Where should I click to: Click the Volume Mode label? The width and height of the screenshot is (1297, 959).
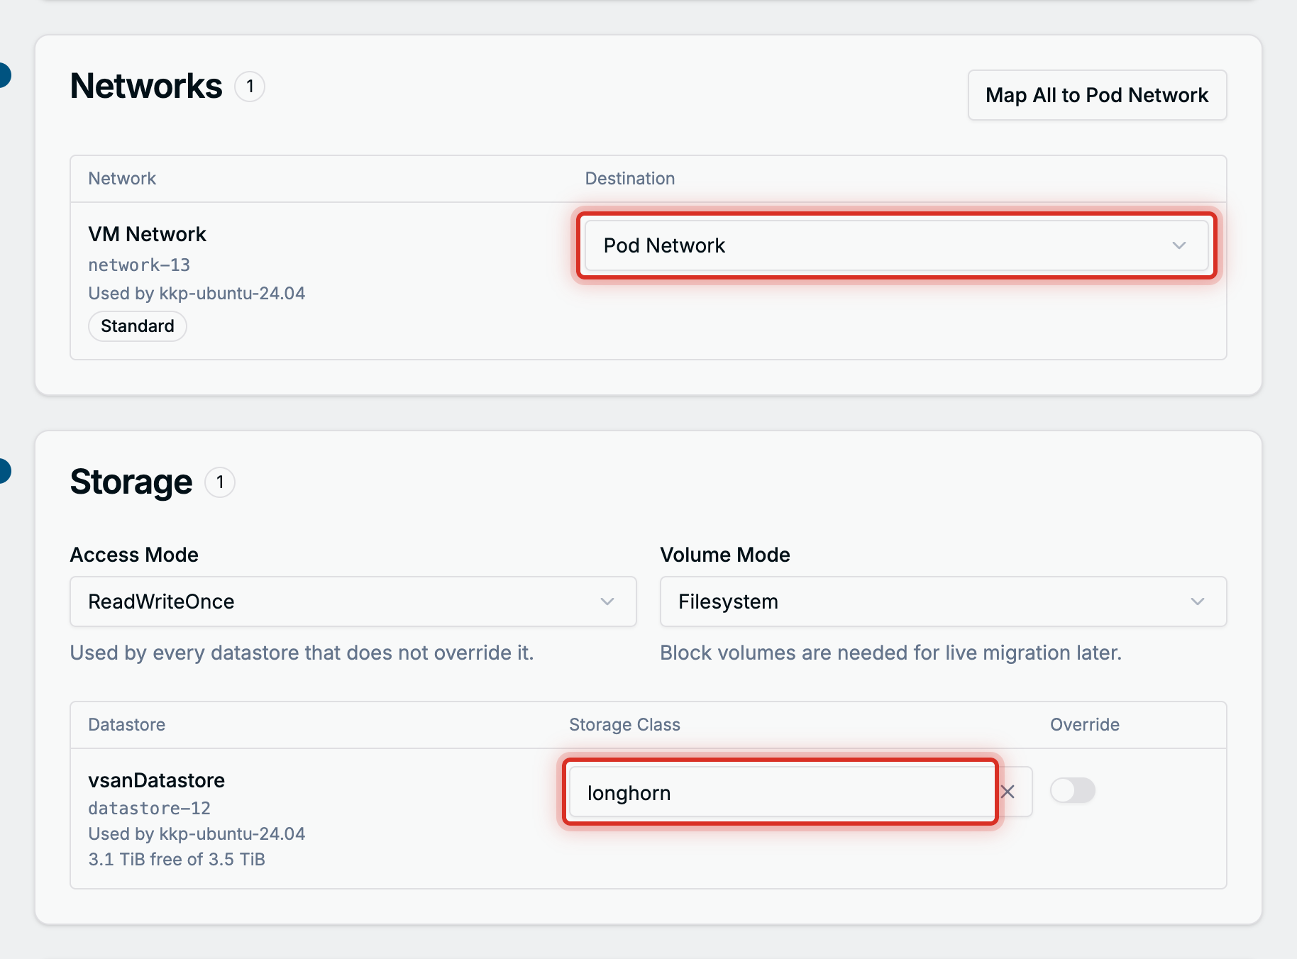click(725, 555)
